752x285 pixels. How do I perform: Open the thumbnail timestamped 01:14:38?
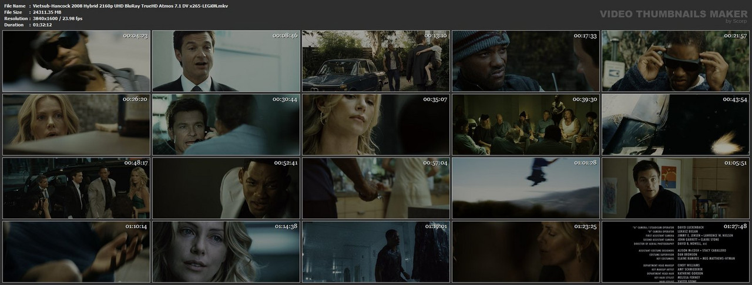coord(226,252)
